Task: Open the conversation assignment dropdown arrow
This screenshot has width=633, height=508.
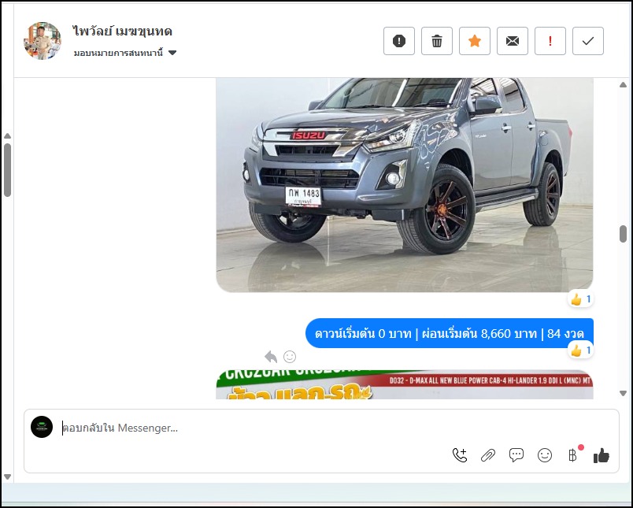Action: 172,53
